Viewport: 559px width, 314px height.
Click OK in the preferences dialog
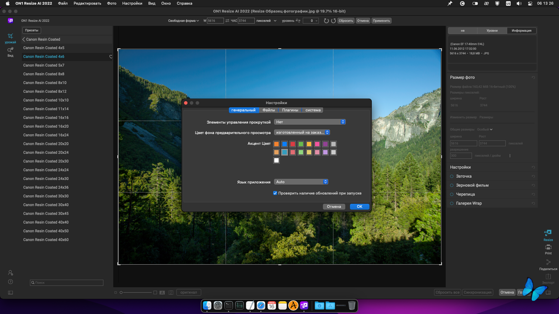[360, 207]
